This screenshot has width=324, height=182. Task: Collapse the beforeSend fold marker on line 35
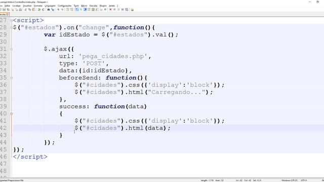pos(11,78)
